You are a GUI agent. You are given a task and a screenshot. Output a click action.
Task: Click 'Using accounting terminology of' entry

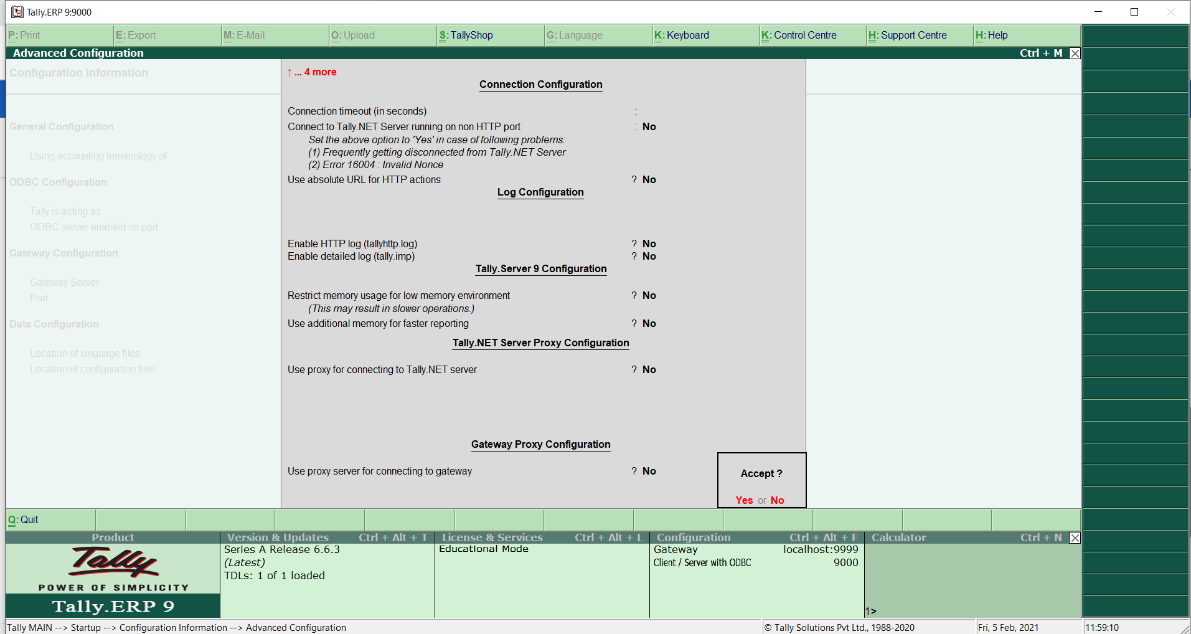coord(98,156)
